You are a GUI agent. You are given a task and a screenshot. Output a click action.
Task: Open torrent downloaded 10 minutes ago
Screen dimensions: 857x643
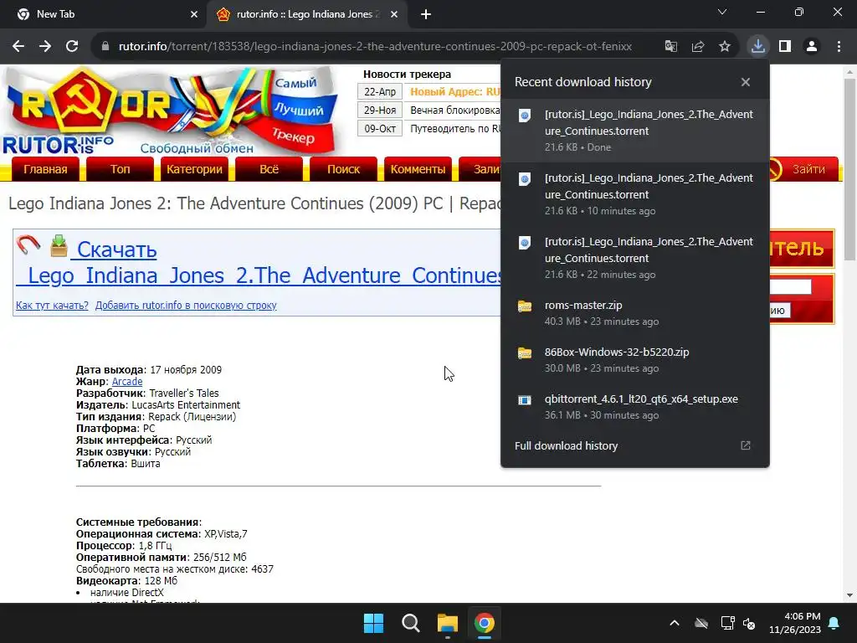(x=635, y=194)
